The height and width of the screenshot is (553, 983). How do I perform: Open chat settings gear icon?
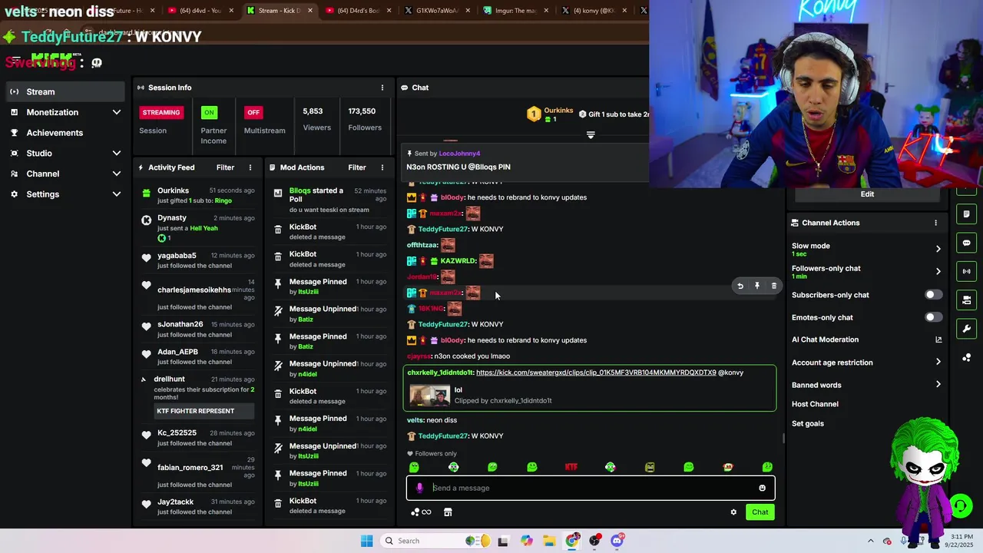(x=733, y=512)
